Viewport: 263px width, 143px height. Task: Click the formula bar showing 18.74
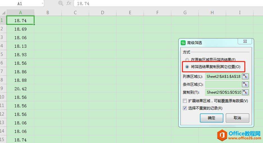(x=168, y=3)
